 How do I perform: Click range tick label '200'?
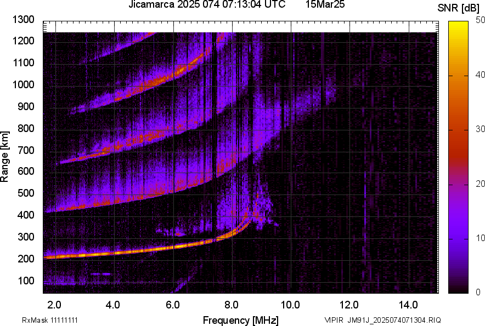(x=26, y=259)
